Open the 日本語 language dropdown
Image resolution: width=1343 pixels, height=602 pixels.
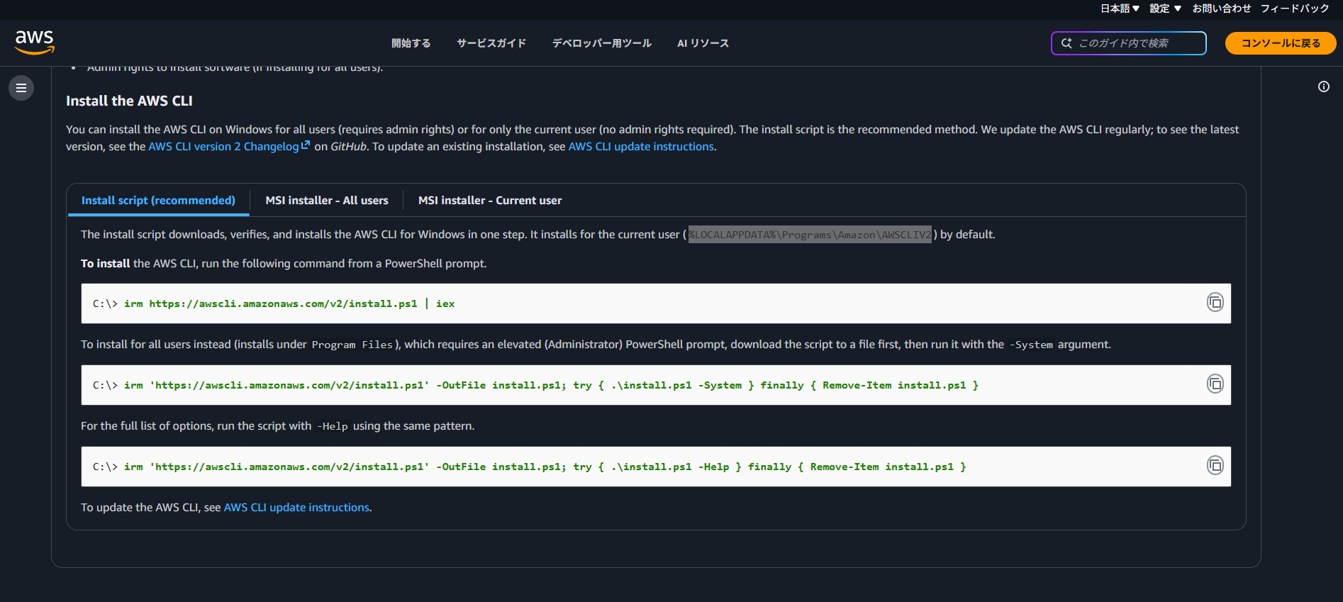1120,9
